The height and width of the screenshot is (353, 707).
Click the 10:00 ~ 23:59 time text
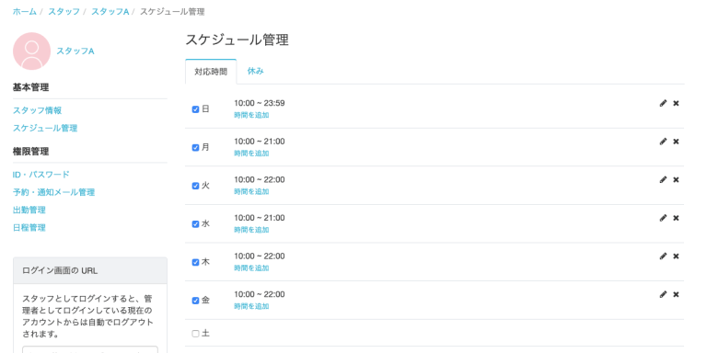(260, 103)
